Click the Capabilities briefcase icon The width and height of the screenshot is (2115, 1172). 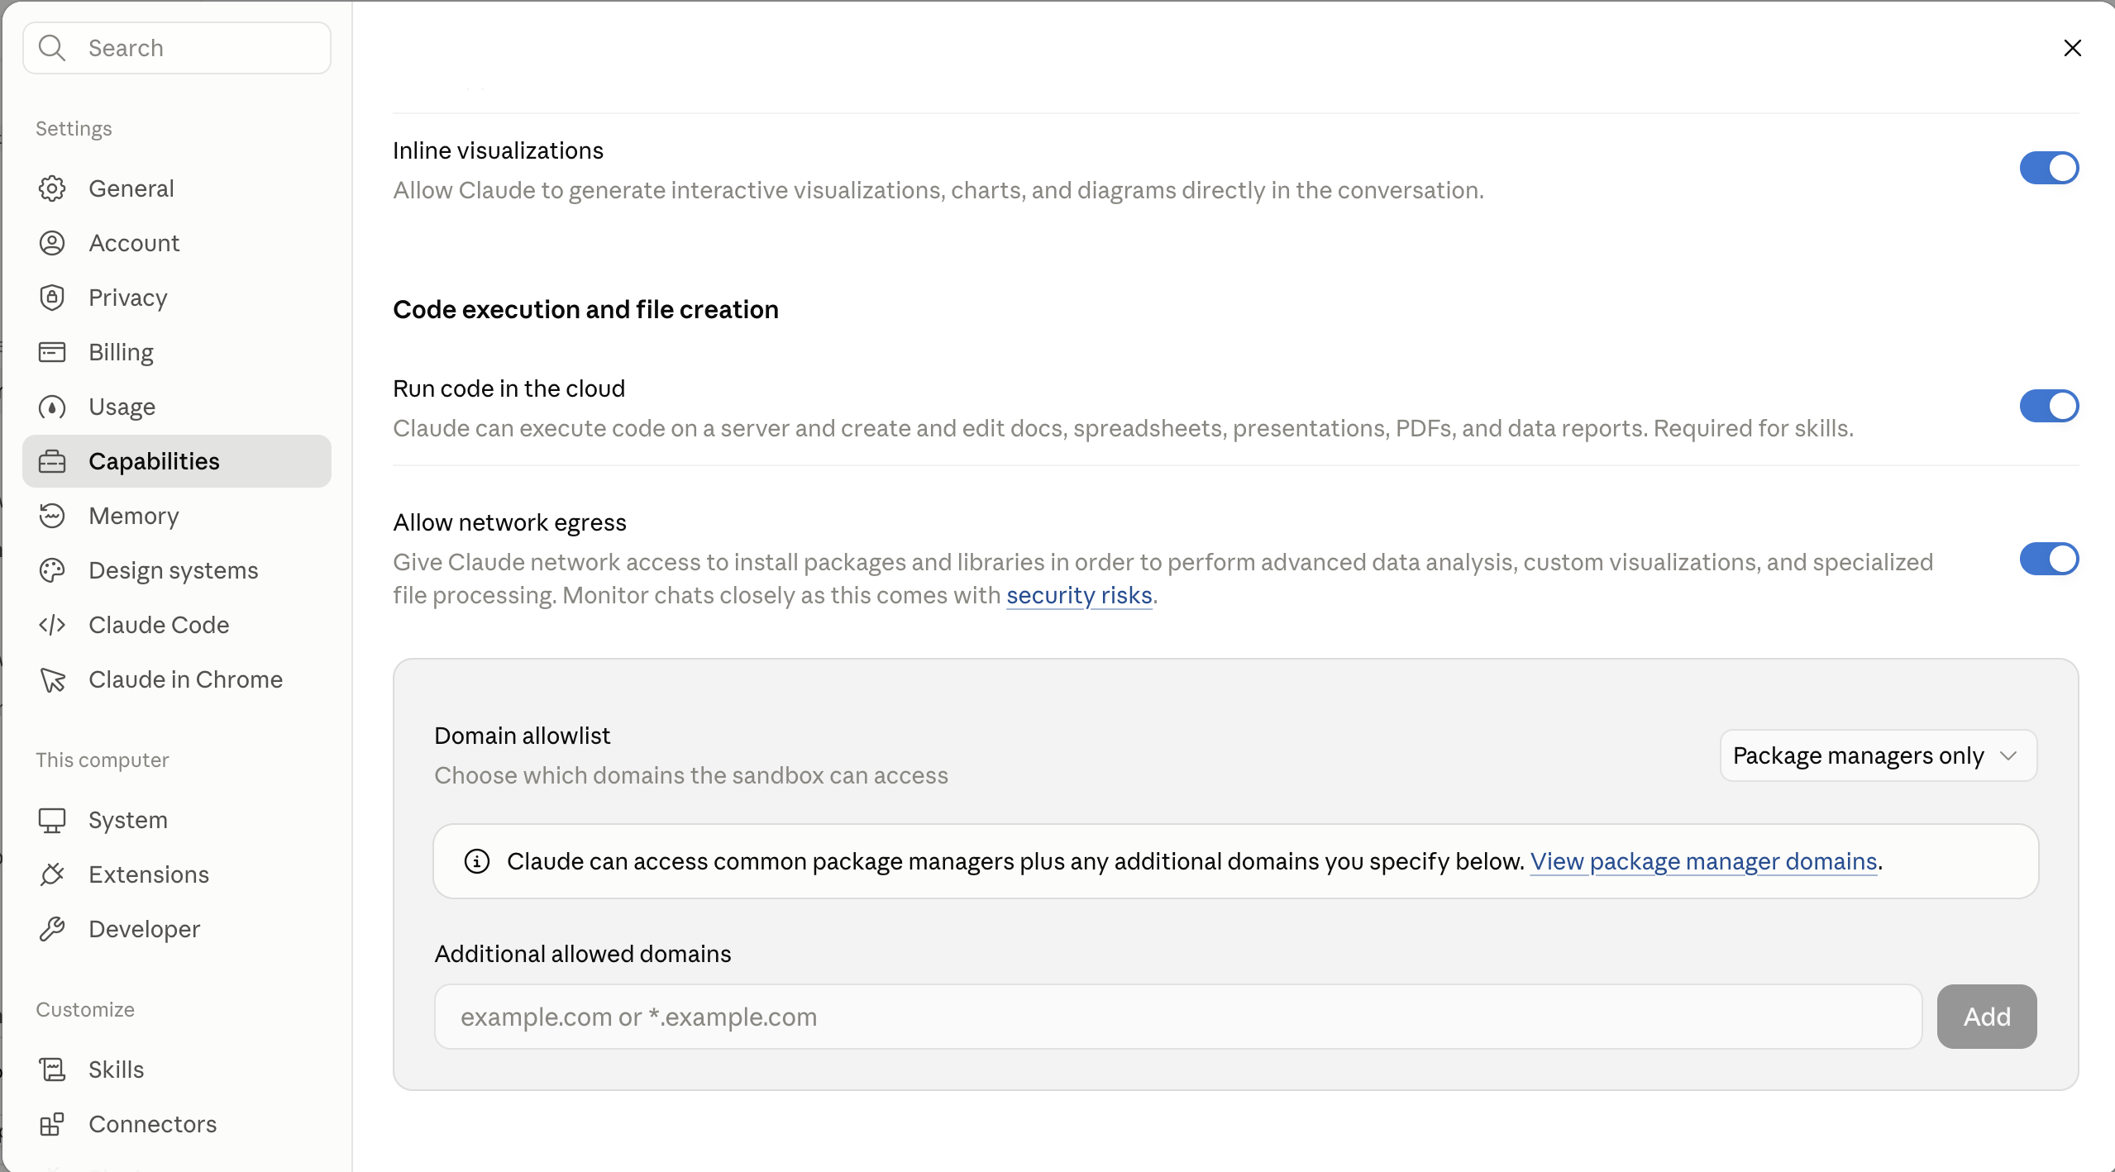(52, 461)
